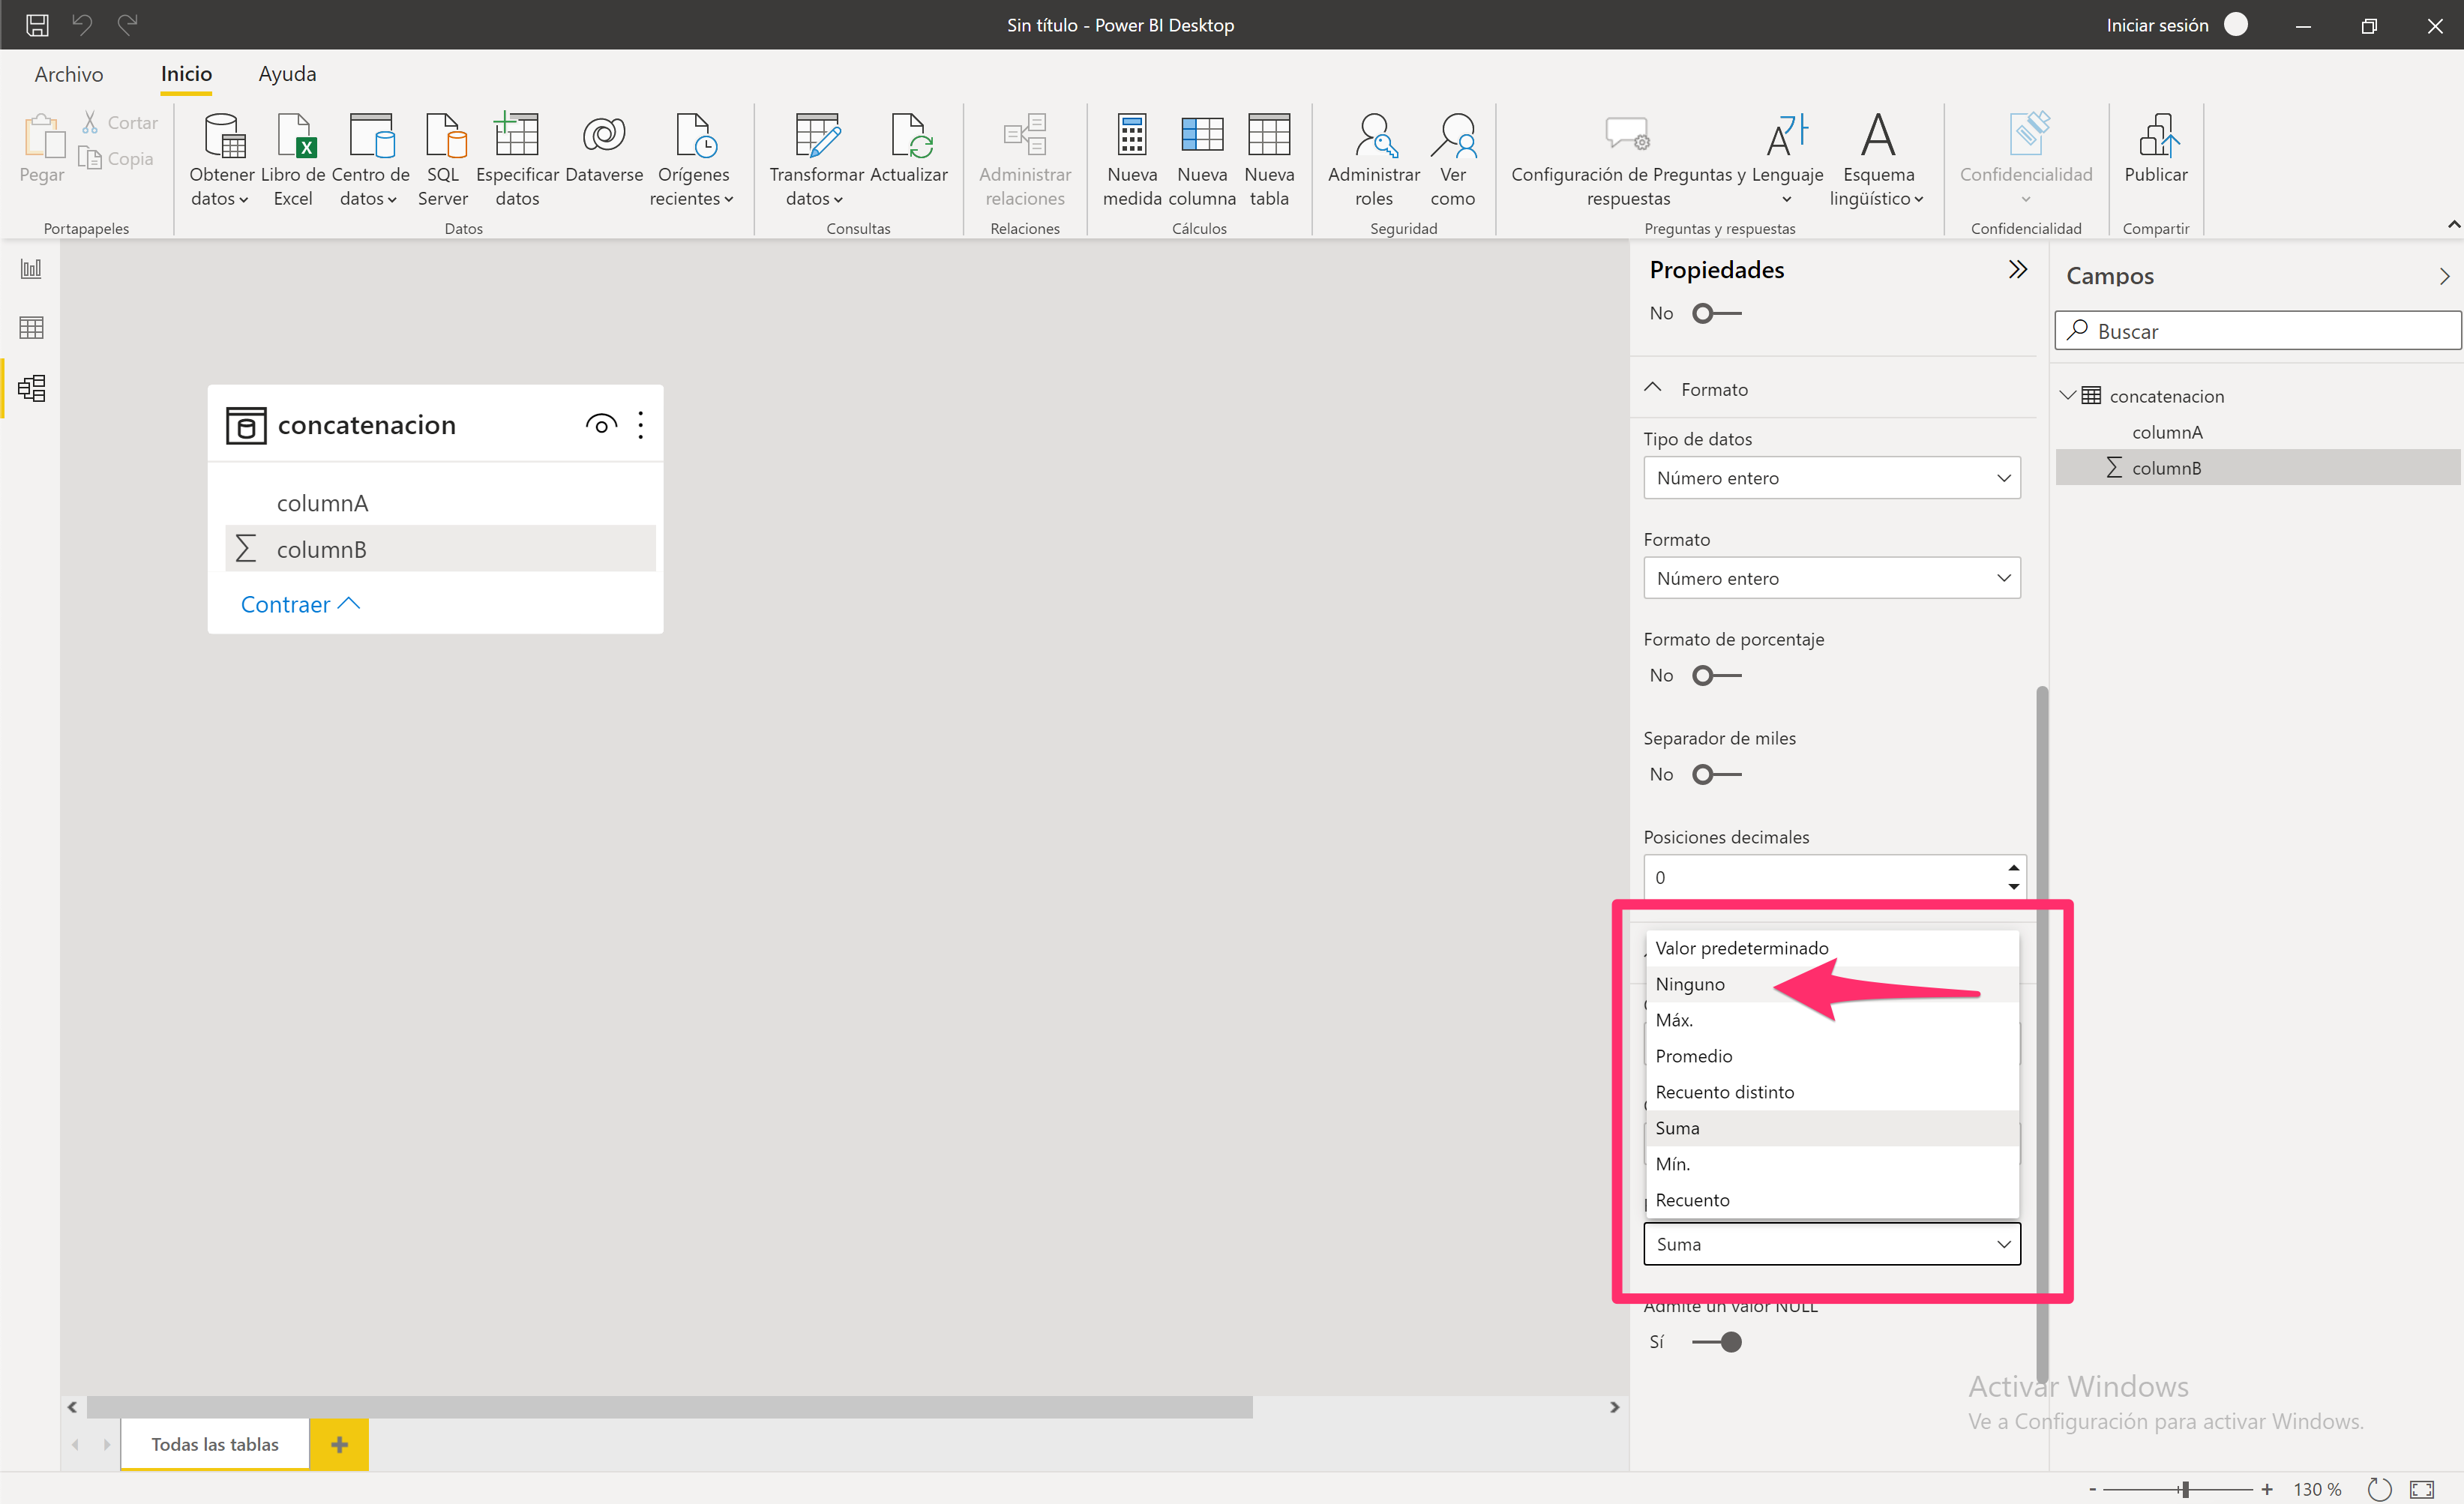Open the Archivo menu
This screenshot has height=1504, width=2464.
click(x=69, y=74)
